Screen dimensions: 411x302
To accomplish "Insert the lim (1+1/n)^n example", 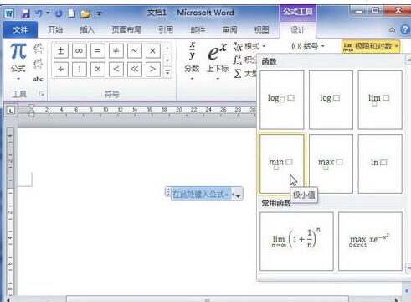I will click(x=296, y=241).
